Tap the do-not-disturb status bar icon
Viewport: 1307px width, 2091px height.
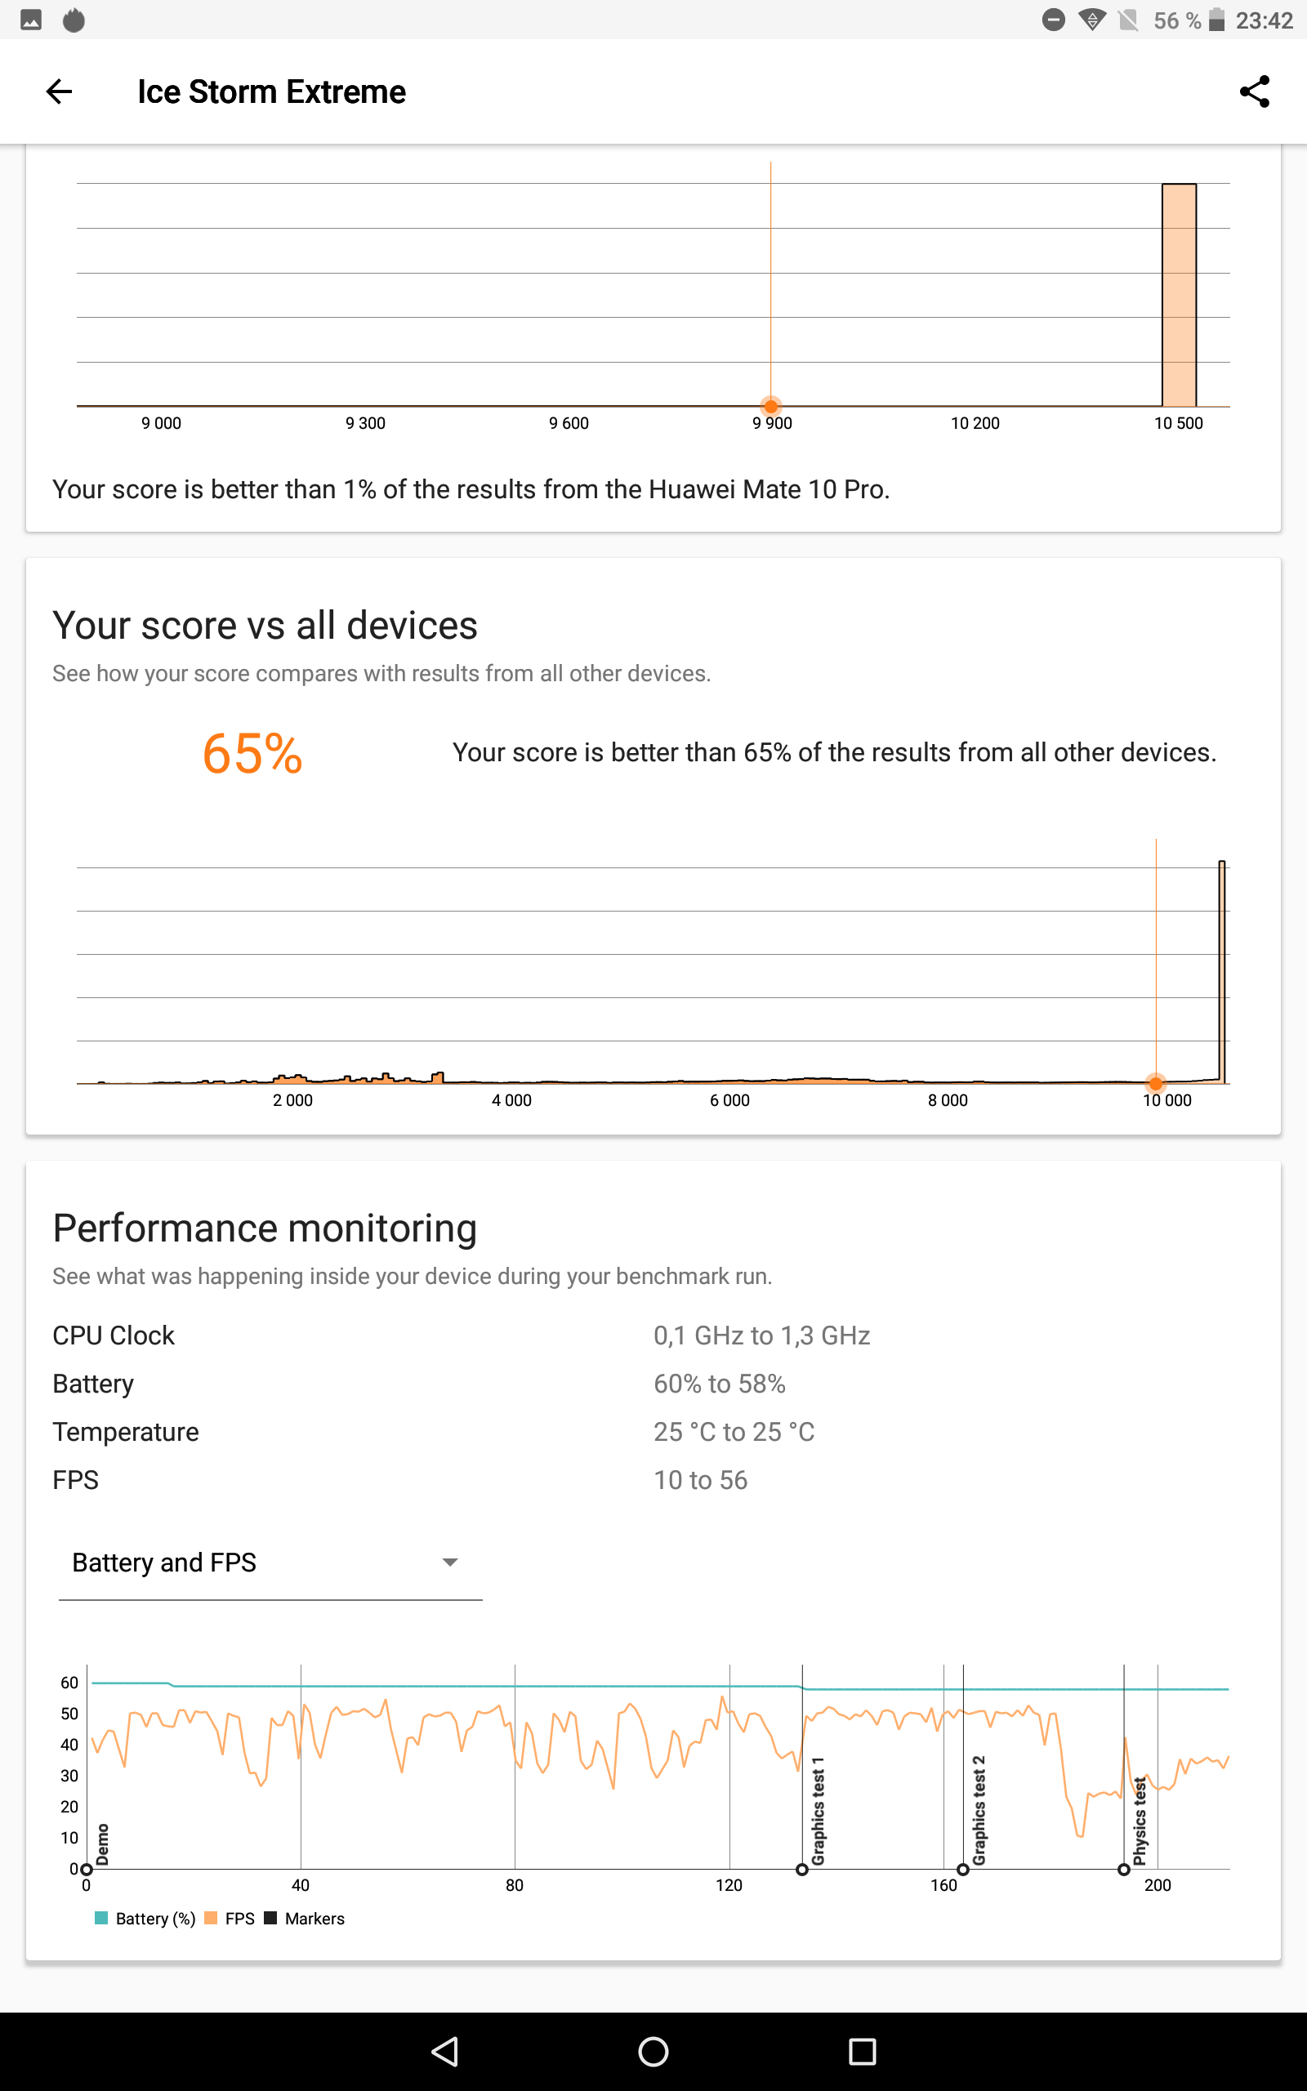pos(1053,20)
